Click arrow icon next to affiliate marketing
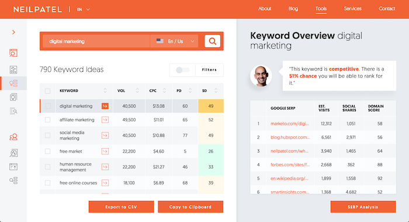Viewport: 409px width, 222px height. 105,119
